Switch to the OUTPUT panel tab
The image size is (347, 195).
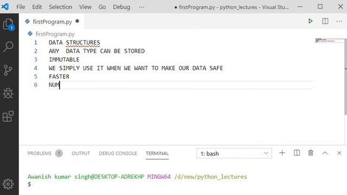coord(81,153)
